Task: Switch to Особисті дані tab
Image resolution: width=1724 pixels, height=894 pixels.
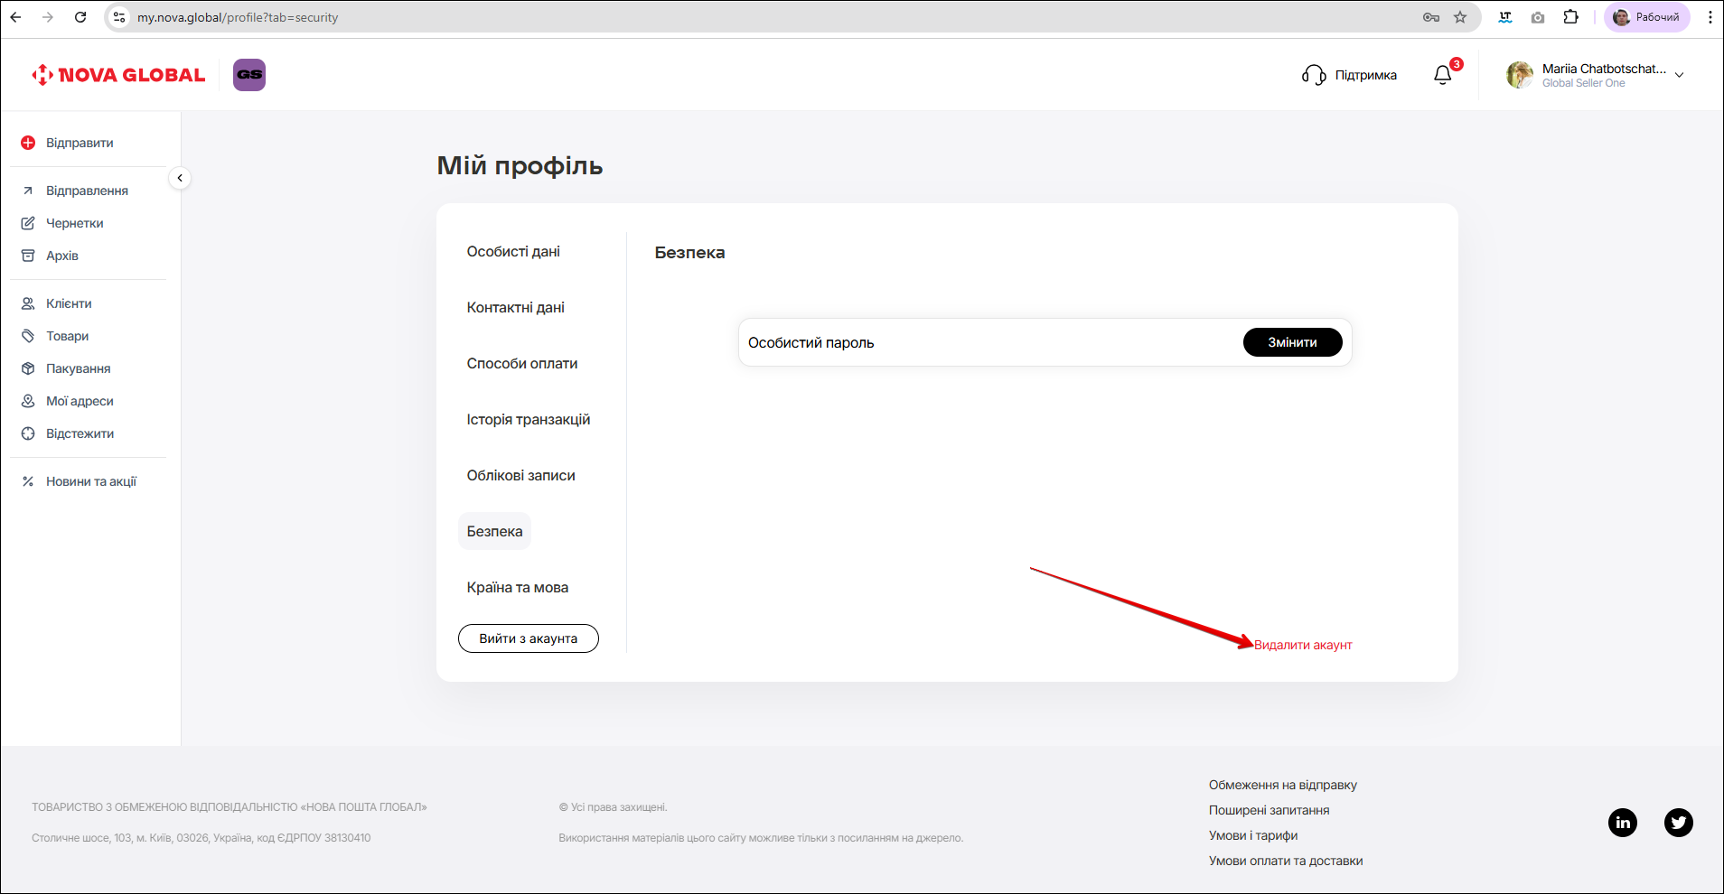Action: [513, 251]
